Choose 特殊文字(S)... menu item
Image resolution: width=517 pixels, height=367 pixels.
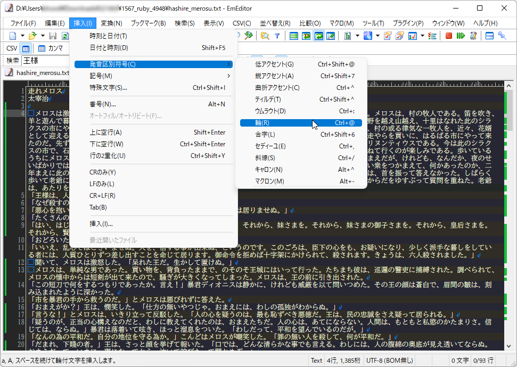click(154, 88)
